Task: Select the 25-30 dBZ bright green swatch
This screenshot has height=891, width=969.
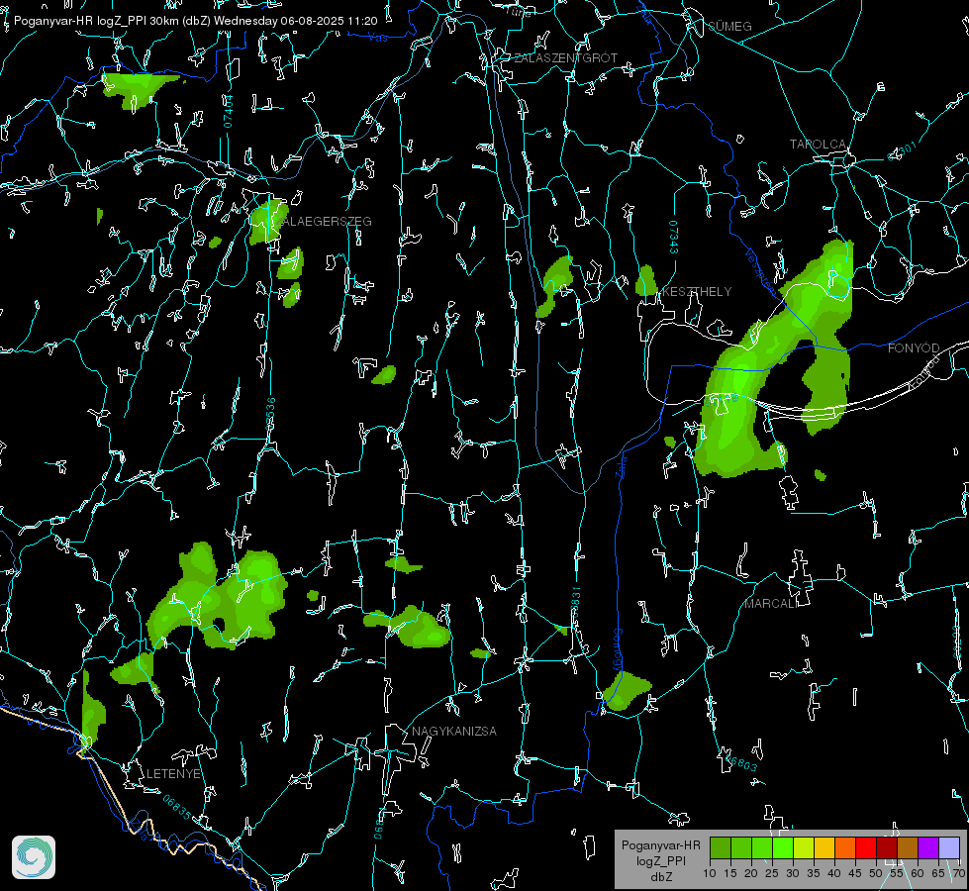Action: [783, 847]
